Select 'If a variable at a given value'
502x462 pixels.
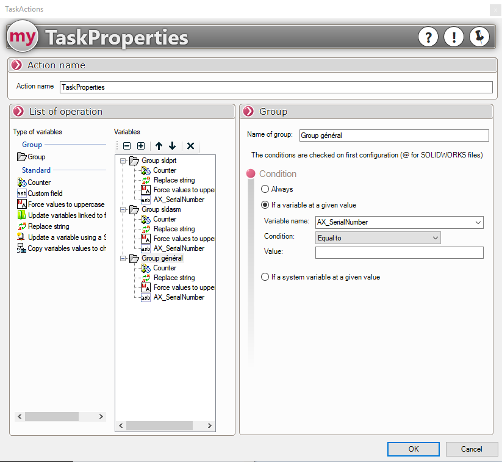[x=265, y=205]
